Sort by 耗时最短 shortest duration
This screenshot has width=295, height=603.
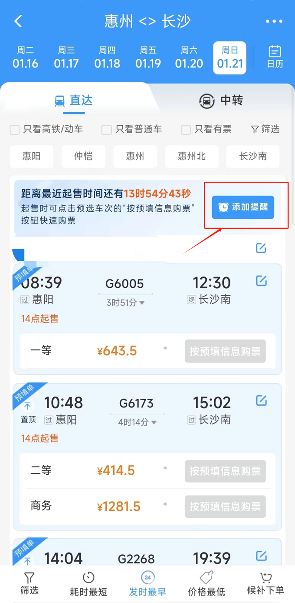click(88, 583)
